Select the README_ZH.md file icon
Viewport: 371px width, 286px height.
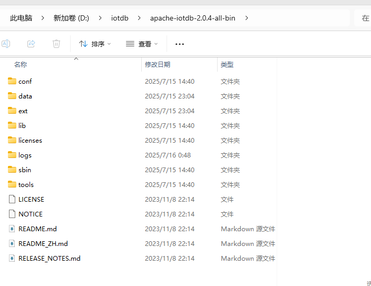tap(12, 243)
